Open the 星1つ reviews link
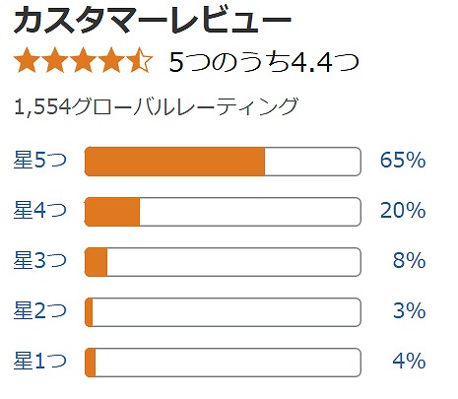 click(x=40, y=362)
